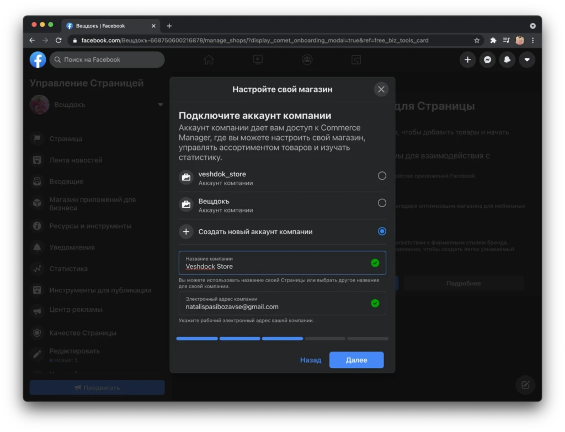Click the Продвигать button

tap(97, 388)
